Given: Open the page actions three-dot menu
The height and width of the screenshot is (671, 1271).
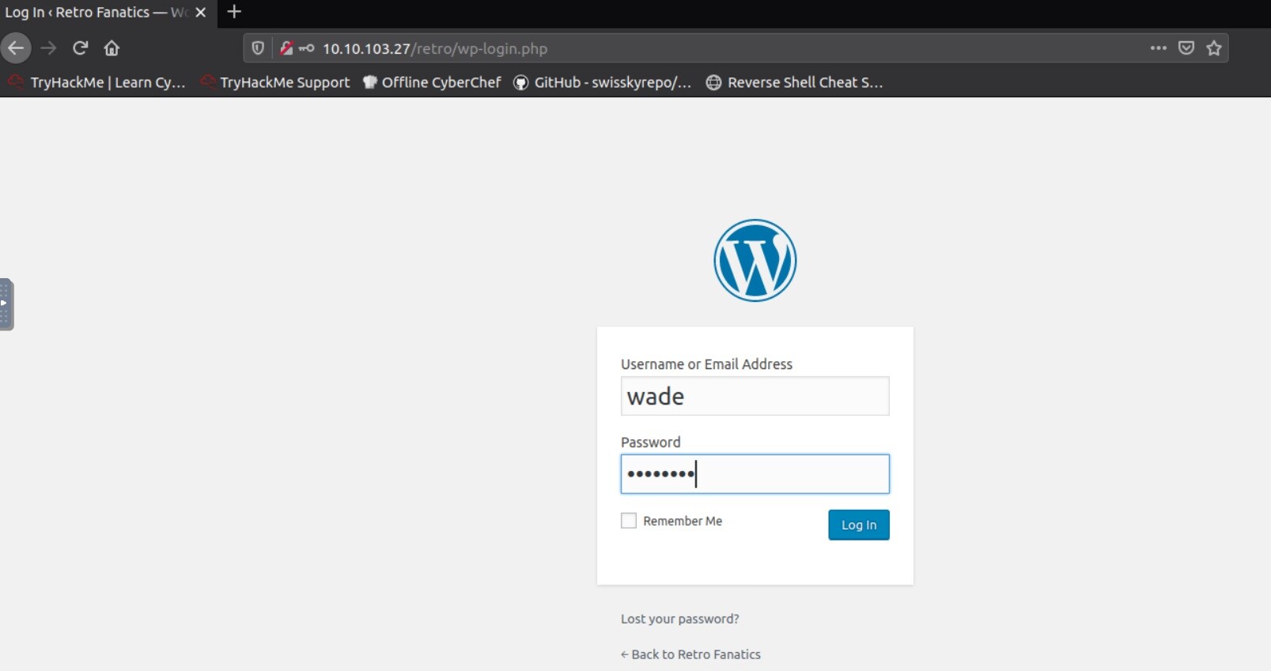Looking at the screenshot, I should pos(1158,48).
